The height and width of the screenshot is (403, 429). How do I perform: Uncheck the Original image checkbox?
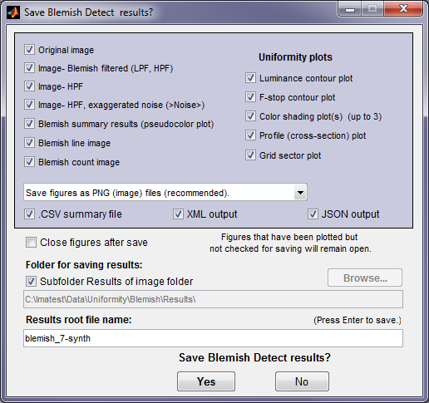29,50
